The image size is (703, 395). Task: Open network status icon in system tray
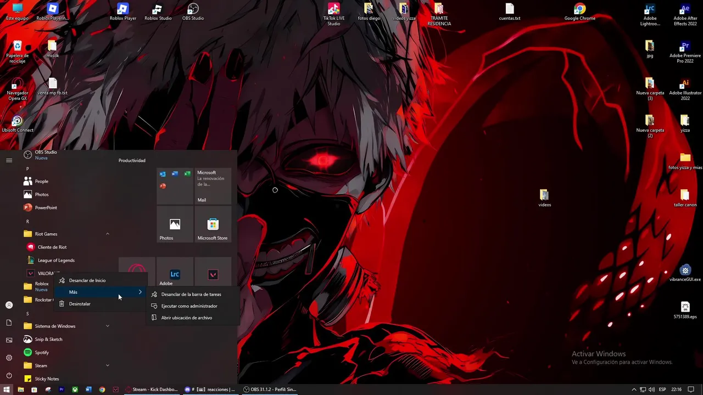(x=643, y=390)
